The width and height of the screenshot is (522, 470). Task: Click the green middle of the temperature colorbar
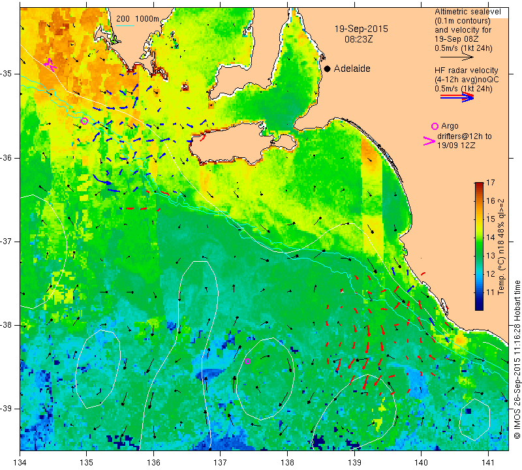click(479, 247)
